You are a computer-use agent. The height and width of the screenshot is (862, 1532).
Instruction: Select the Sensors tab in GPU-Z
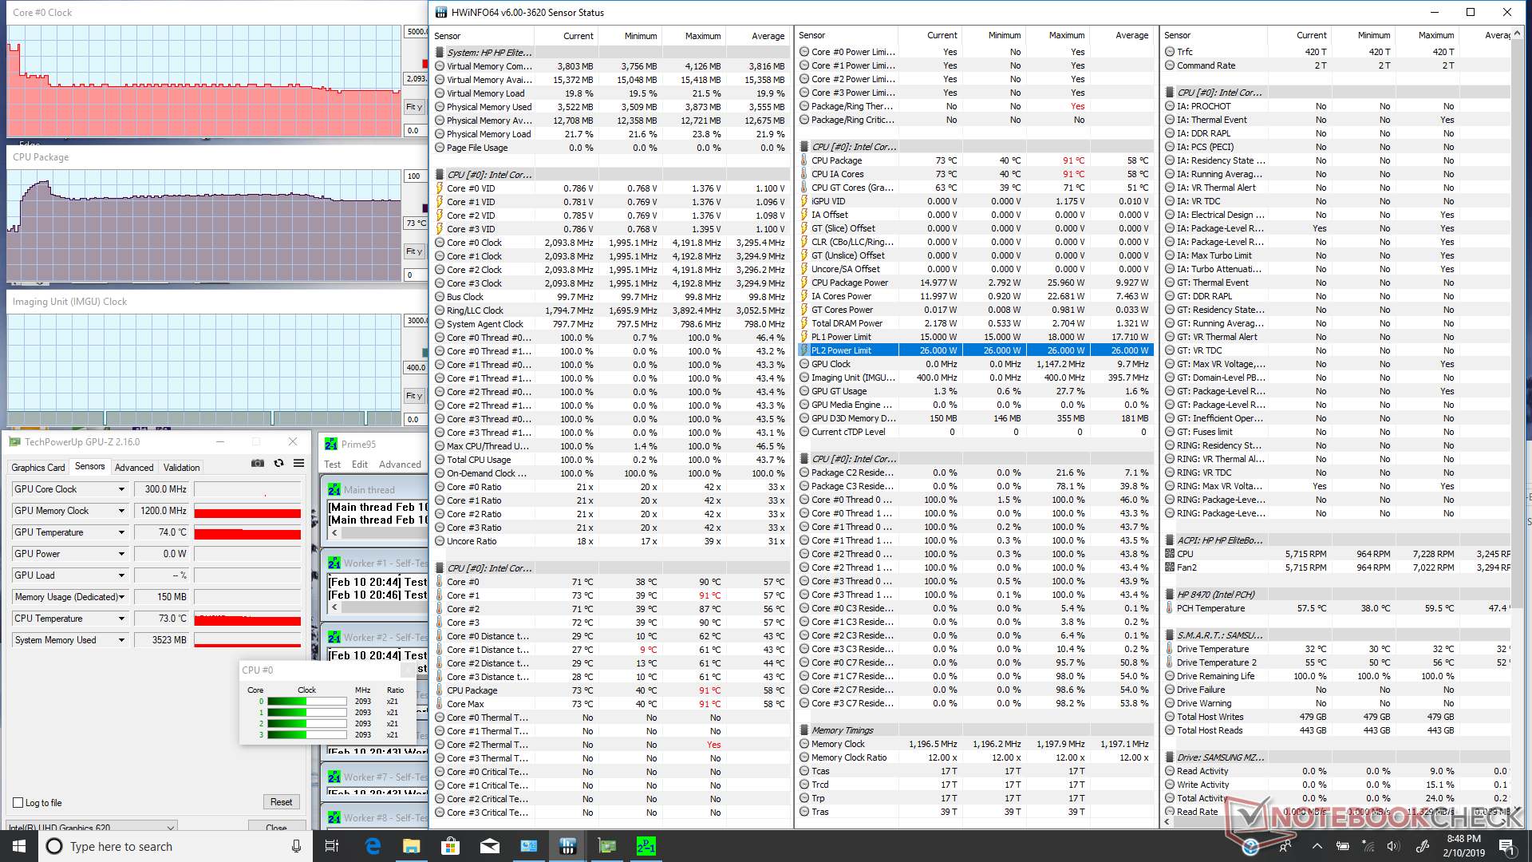[90, 467]
